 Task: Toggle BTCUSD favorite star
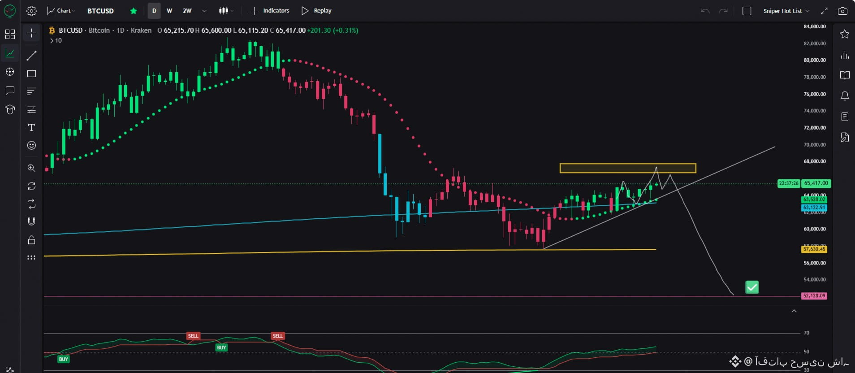click(134, 11)
